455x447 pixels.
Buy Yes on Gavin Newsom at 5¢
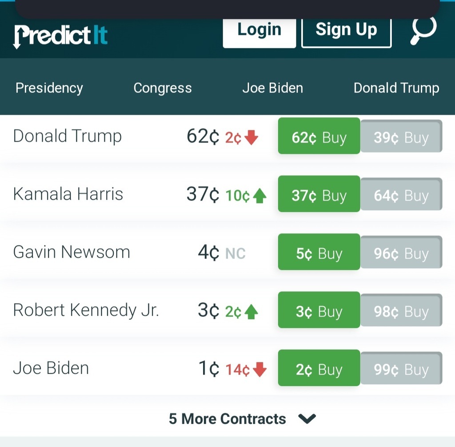pos(319,252)
